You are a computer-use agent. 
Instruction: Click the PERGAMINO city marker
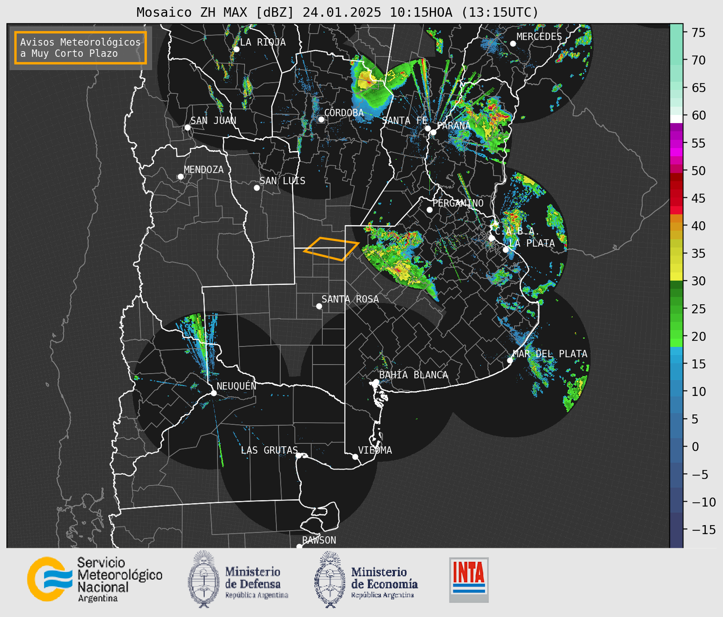pos(429,210)
